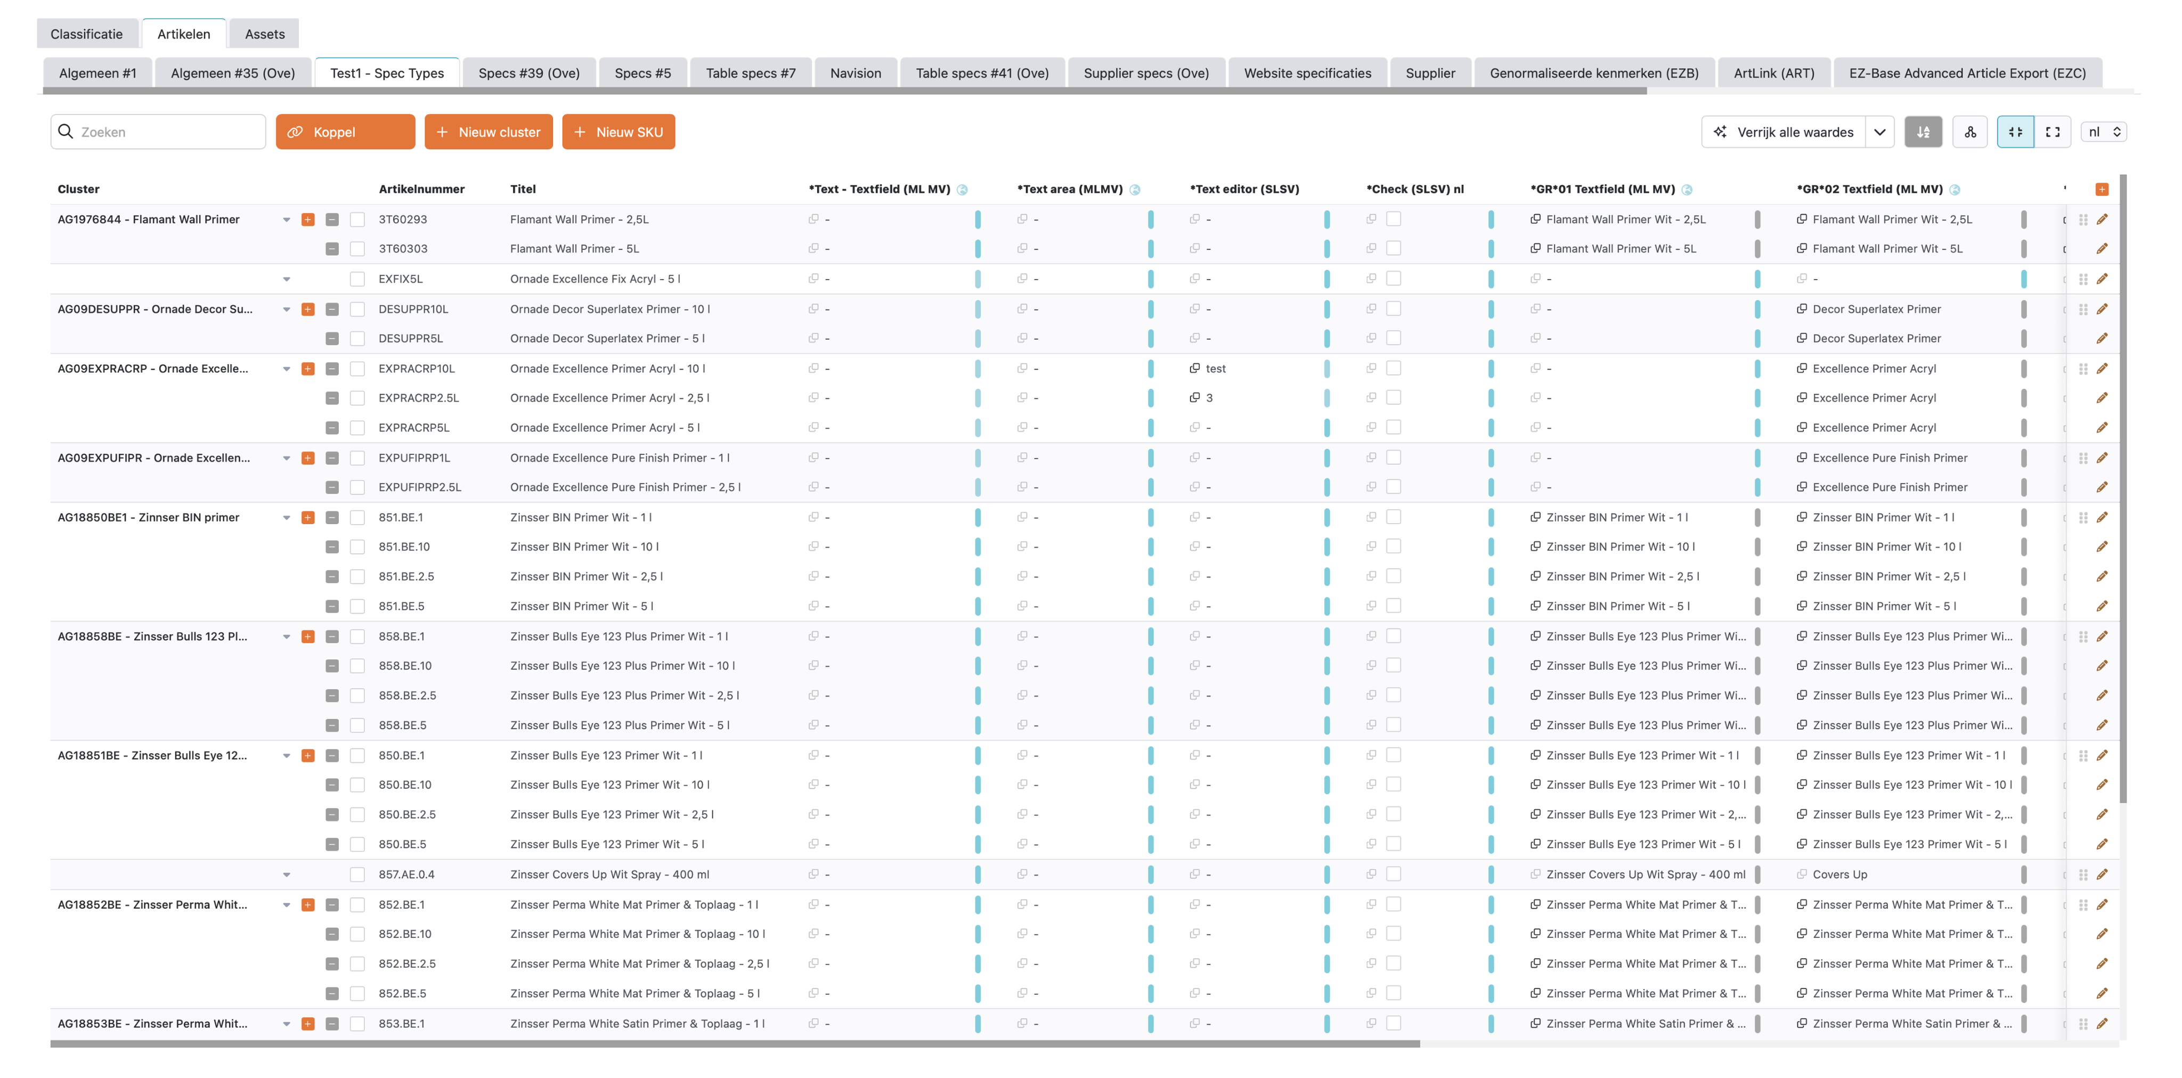Tick the row checkbox for 857.AE.0.4
The image size is (2182, 1078).
pos(357,874)
